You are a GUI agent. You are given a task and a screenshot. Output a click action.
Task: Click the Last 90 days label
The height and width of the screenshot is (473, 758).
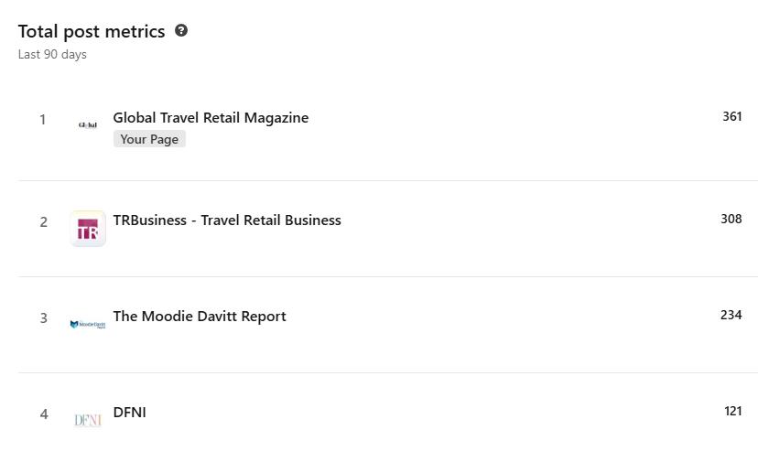[52, 54]
